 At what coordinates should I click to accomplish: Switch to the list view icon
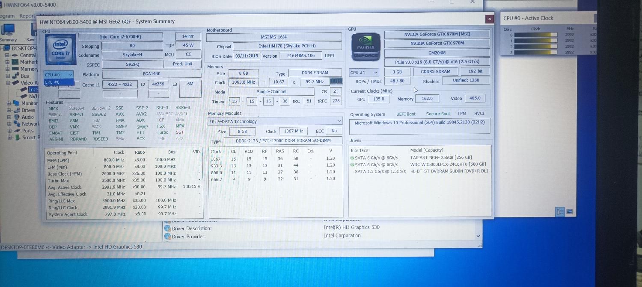(560, 211)
